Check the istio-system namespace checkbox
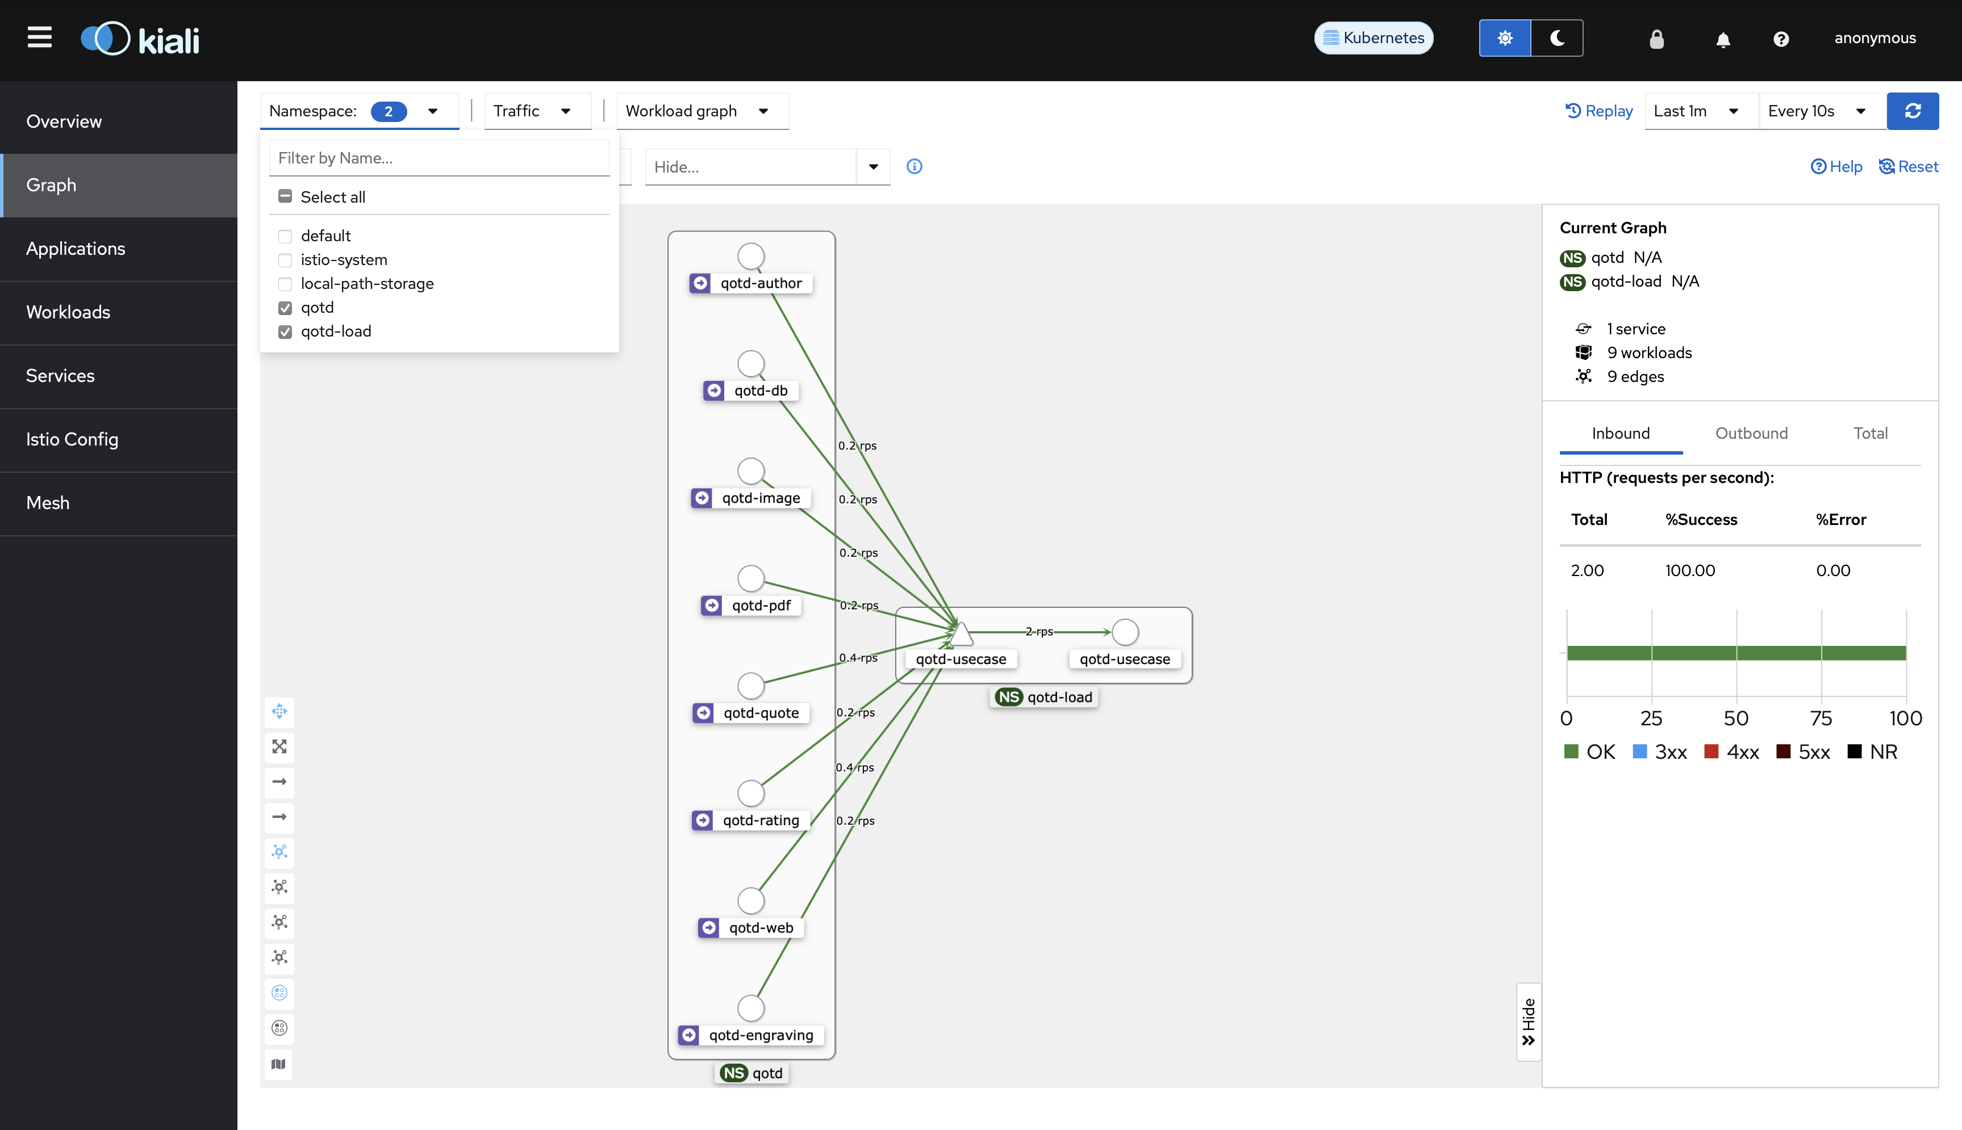 click(x=285, y=260)
